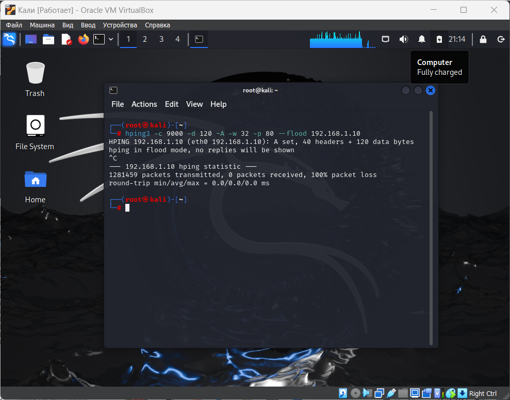The image size is (510, 400).
Task: Click the optical disk status indicator
Action: tap(355, 393)
